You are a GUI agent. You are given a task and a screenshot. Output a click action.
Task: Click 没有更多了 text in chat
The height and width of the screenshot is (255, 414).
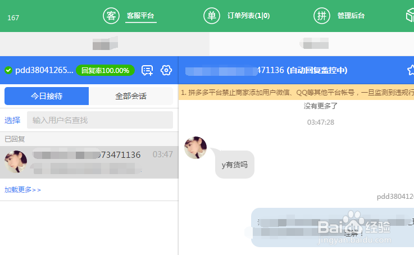pyautogui.click(x=321, y=106)
